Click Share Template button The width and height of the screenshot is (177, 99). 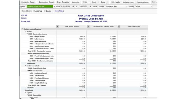(x=63, y=2)
